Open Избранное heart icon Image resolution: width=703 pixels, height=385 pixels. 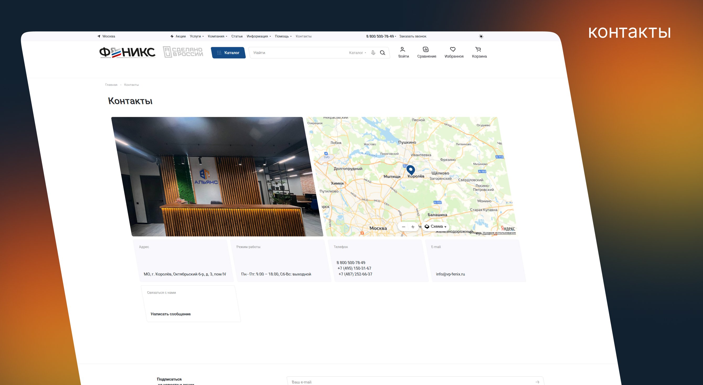click(453, 49)
